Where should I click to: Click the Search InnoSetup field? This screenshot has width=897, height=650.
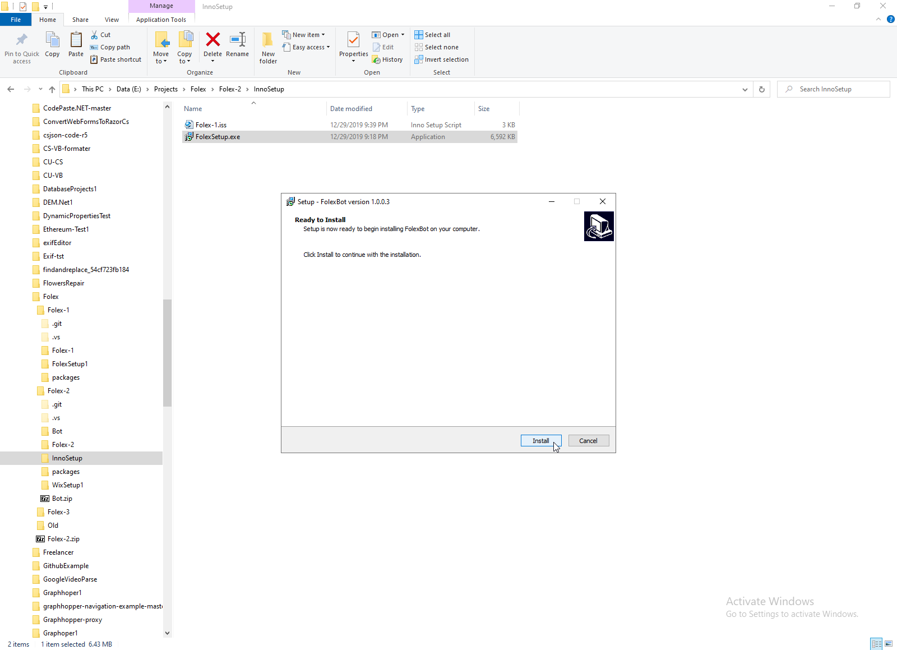pyautogui.click(x=834, y=89)
